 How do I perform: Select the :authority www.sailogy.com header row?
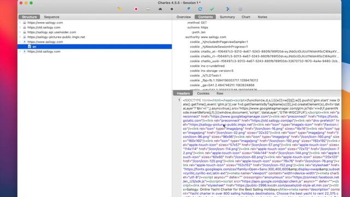pos(256,37)
